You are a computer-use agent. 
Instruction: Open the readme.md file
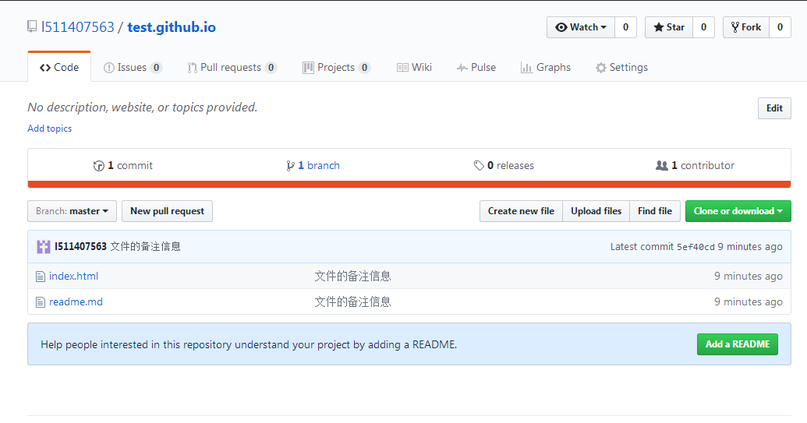76,301
